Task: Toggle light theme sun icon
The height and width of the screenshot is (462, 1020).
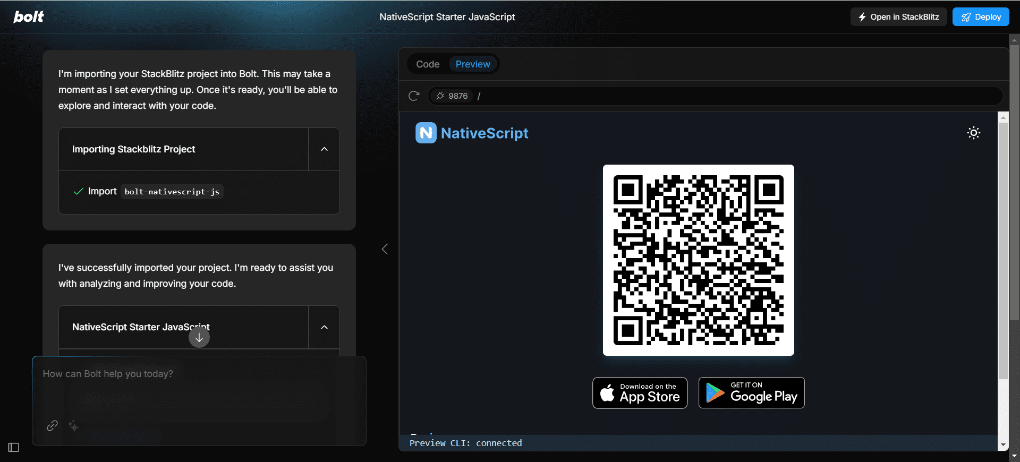Action: point(973,133)
